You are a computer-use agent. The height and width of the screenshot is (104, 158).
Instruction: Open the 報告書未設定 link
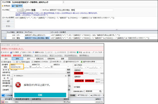pyautogui.click(x=6, y=56)
